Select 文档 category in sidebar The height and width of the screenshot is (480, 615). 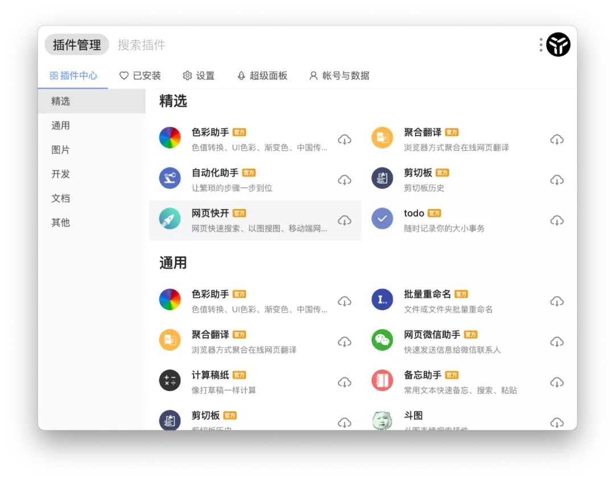point(92,198)
